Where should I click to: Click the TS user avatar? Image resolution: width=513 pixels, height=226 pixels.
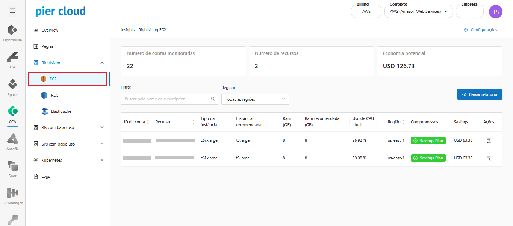[x=495, y=11]
